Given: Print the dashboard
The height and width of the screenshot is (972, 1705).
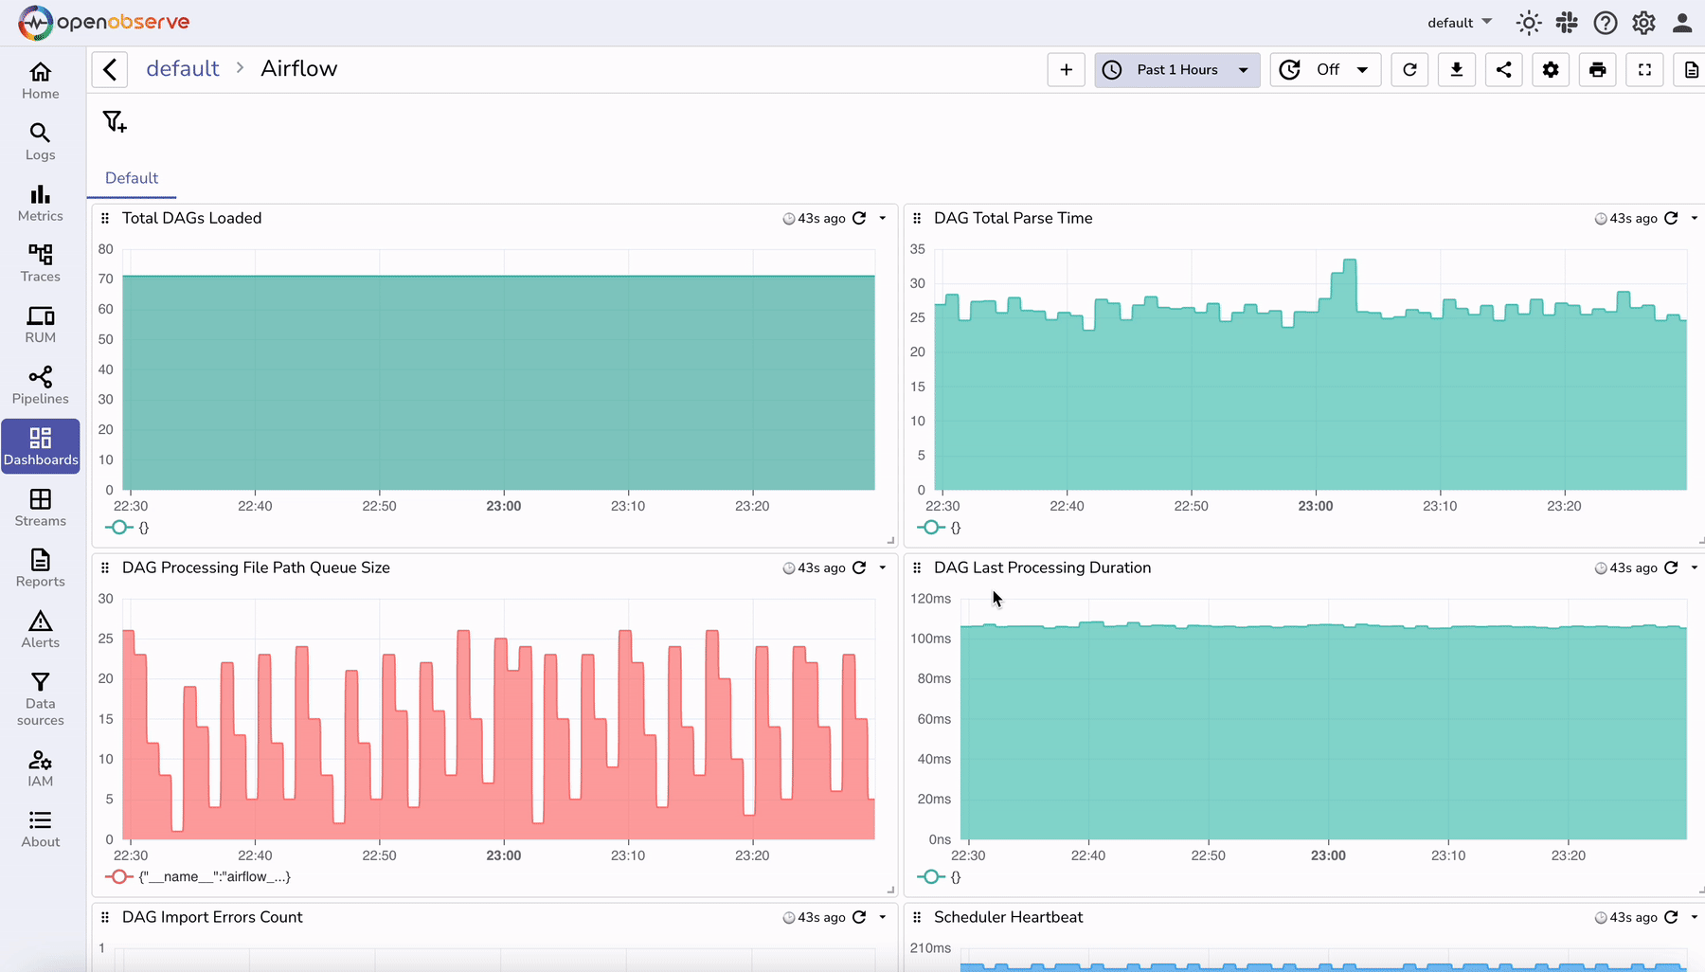Looking at the screenshot, I should coord(1598,69).
